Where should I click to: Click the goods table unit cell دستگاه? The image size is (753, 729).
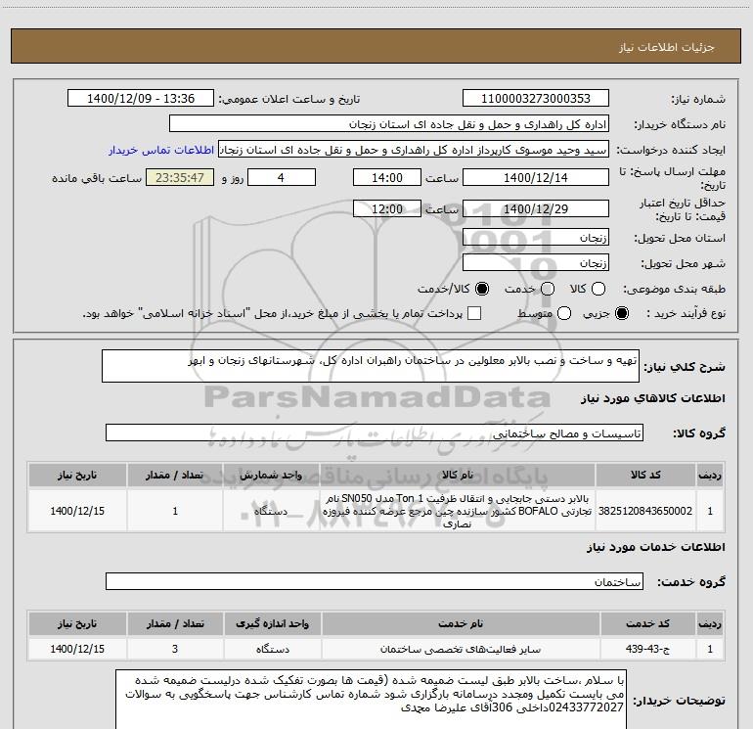[271, 511]
